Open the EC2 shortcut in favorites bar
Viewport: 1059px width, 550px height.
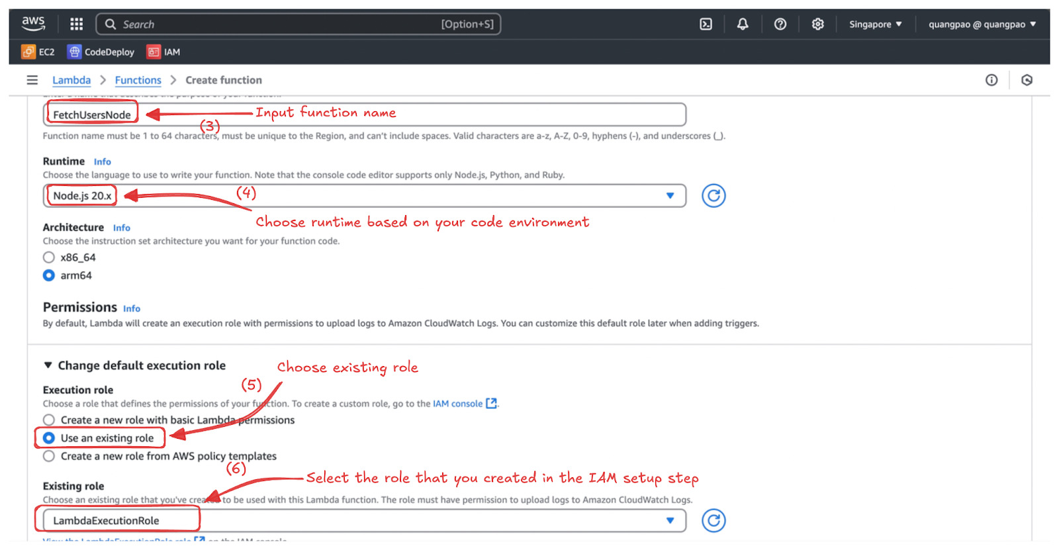[38, 52]
